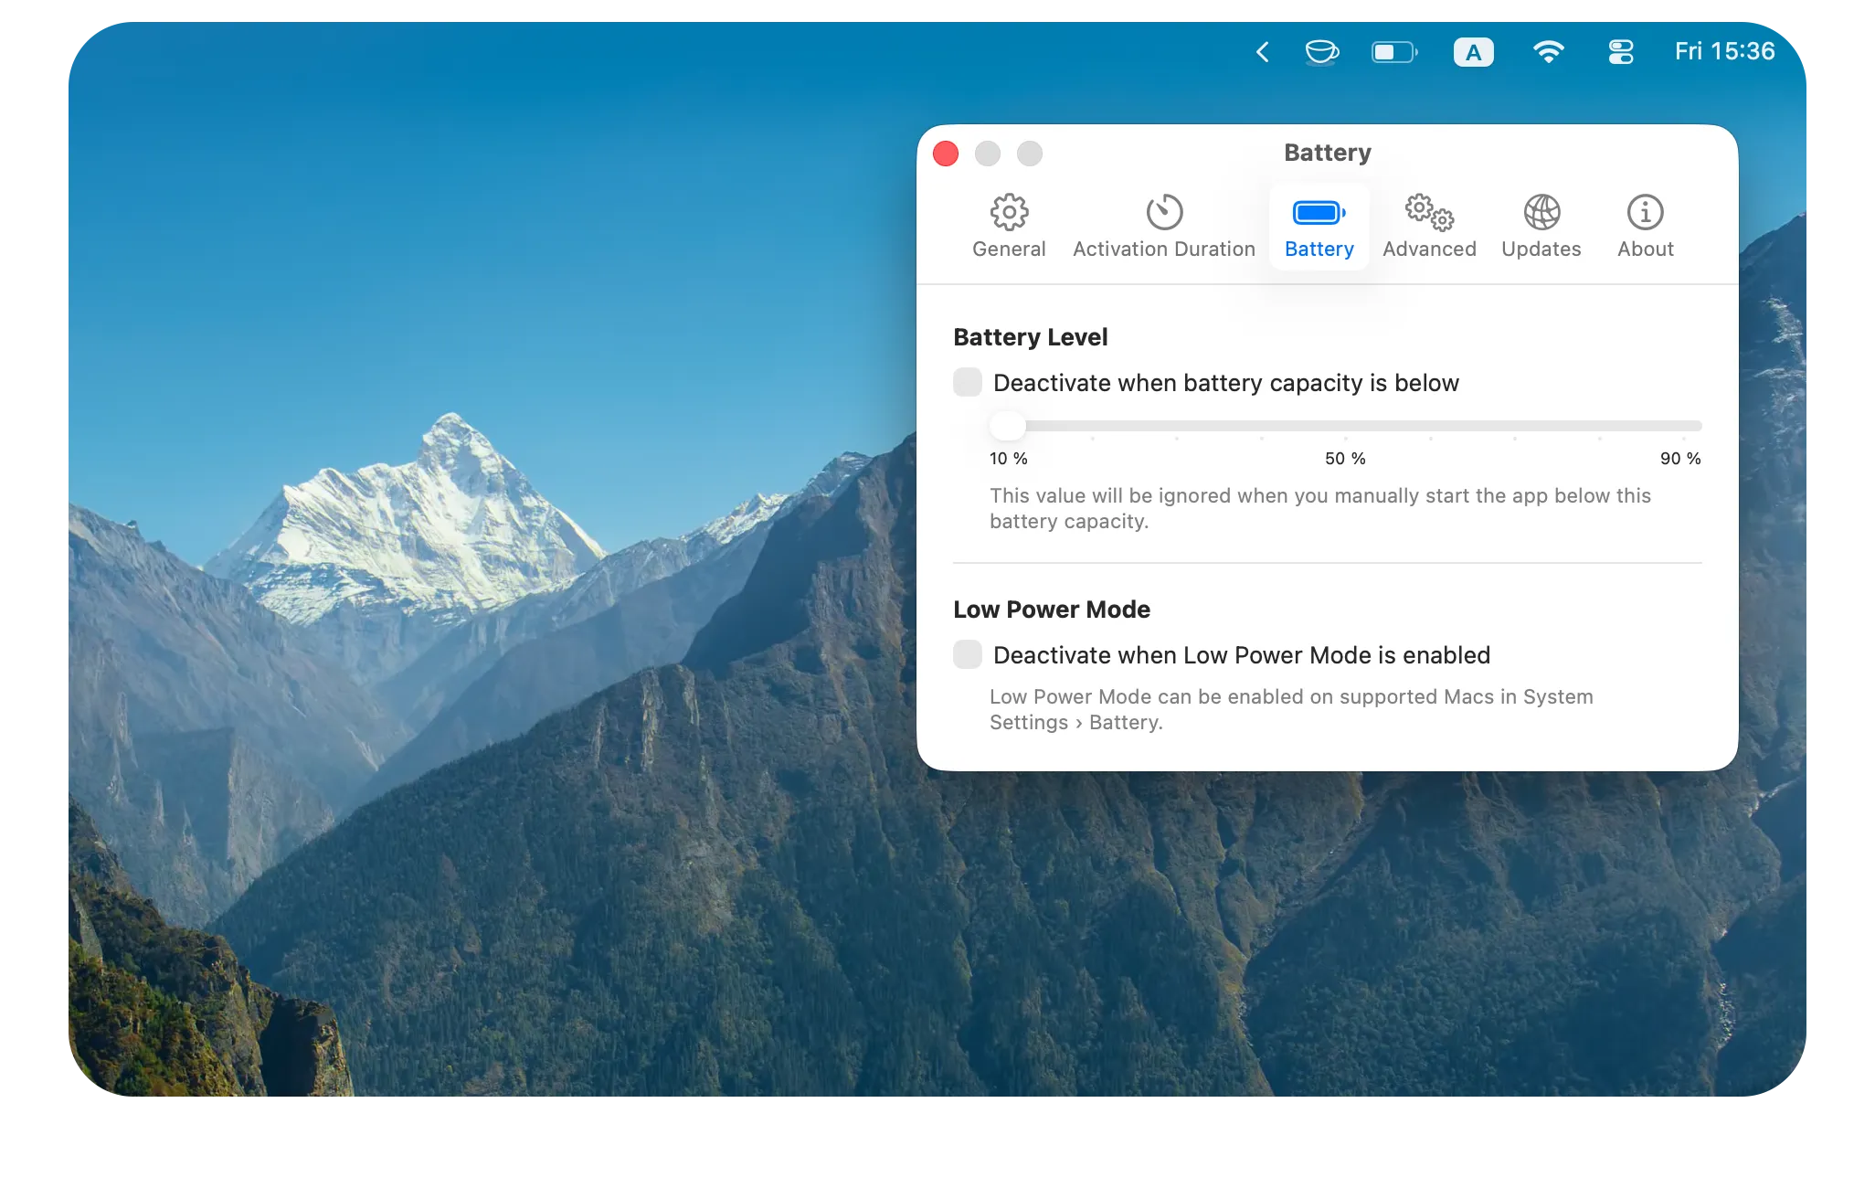This screenshot has height=1188, width=1875.
Task: Click the Battery Level heading
Action: coord(1030,337)
